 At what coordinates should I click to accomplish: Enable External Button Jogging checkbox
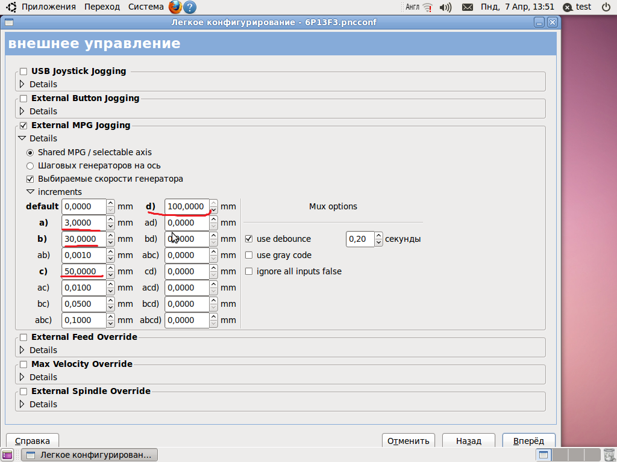(x=23, y=99)
